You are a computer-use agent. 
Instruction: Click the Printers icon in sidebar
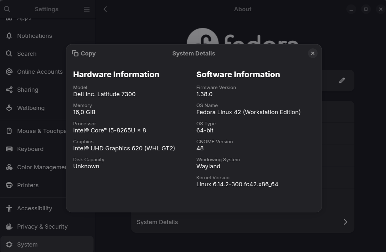point(9,185)
